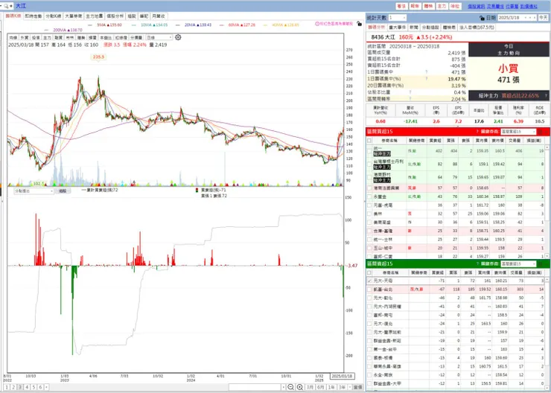Screen dimensions: 551x393
Task: Click the 1年 range button
Action: 331,387
